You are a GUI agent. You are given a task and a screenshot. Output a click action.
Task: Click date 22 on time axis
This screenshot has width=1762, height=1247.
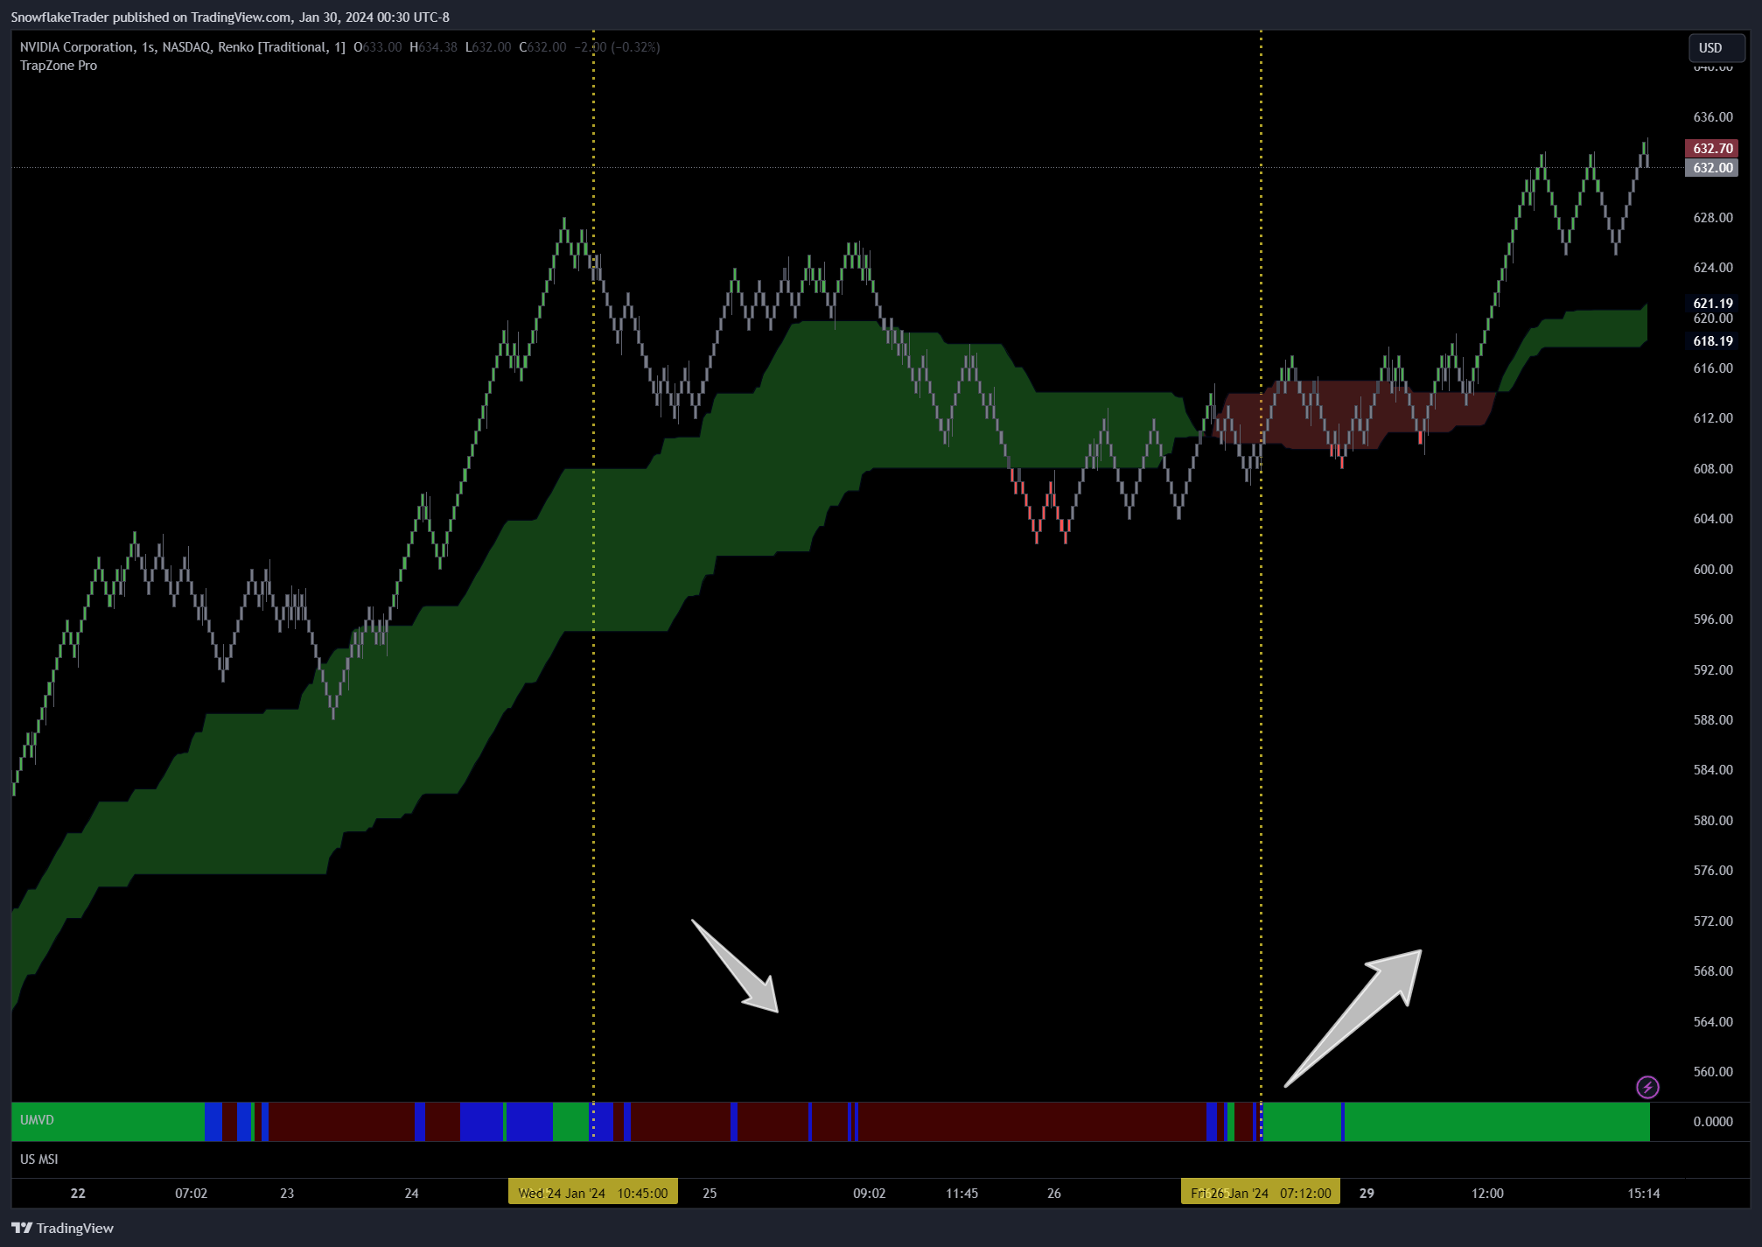(x=78, y=1194)
